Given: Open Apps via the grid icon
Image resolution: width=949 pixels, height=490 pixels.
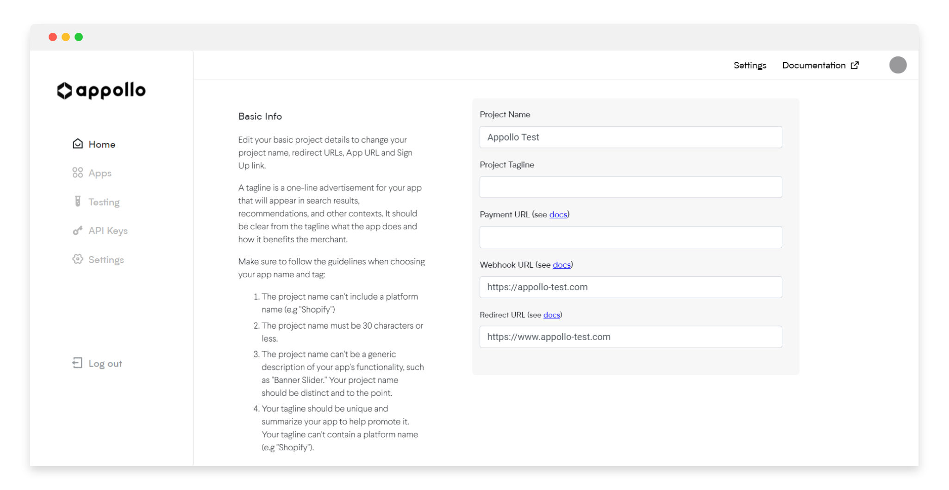Looking at the screenshot, I should [x=78, y=173].
